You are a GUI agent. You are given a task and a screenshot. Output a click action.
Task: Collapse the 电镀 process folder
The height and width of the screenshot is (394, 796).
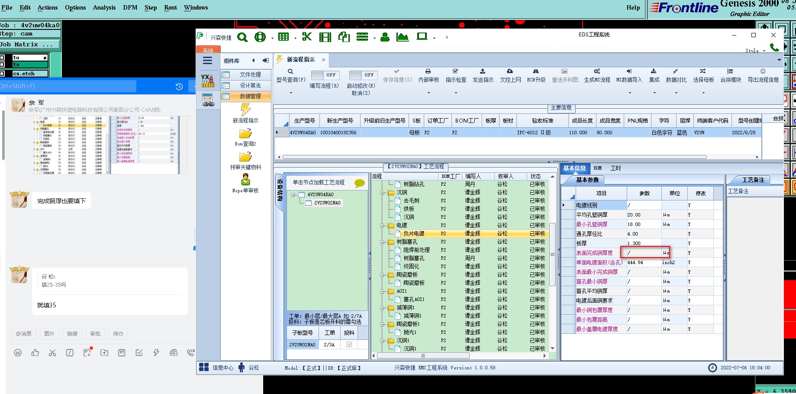coord(383,226)
